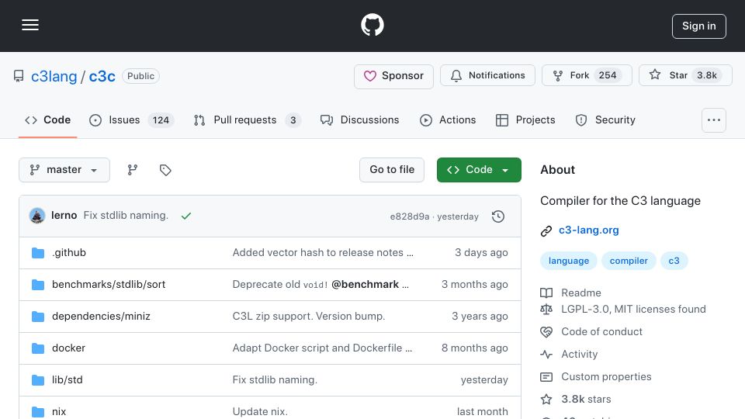Switch to the Code tab
This screenshot has height=419, width=745.
(47, 120)
